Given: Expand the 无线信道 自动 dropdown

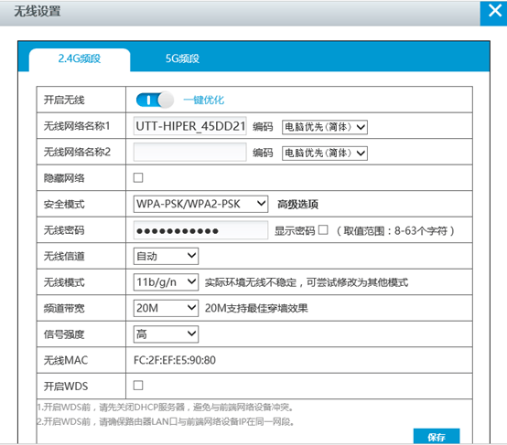Looking at the screenshot, I should (166, 256).
